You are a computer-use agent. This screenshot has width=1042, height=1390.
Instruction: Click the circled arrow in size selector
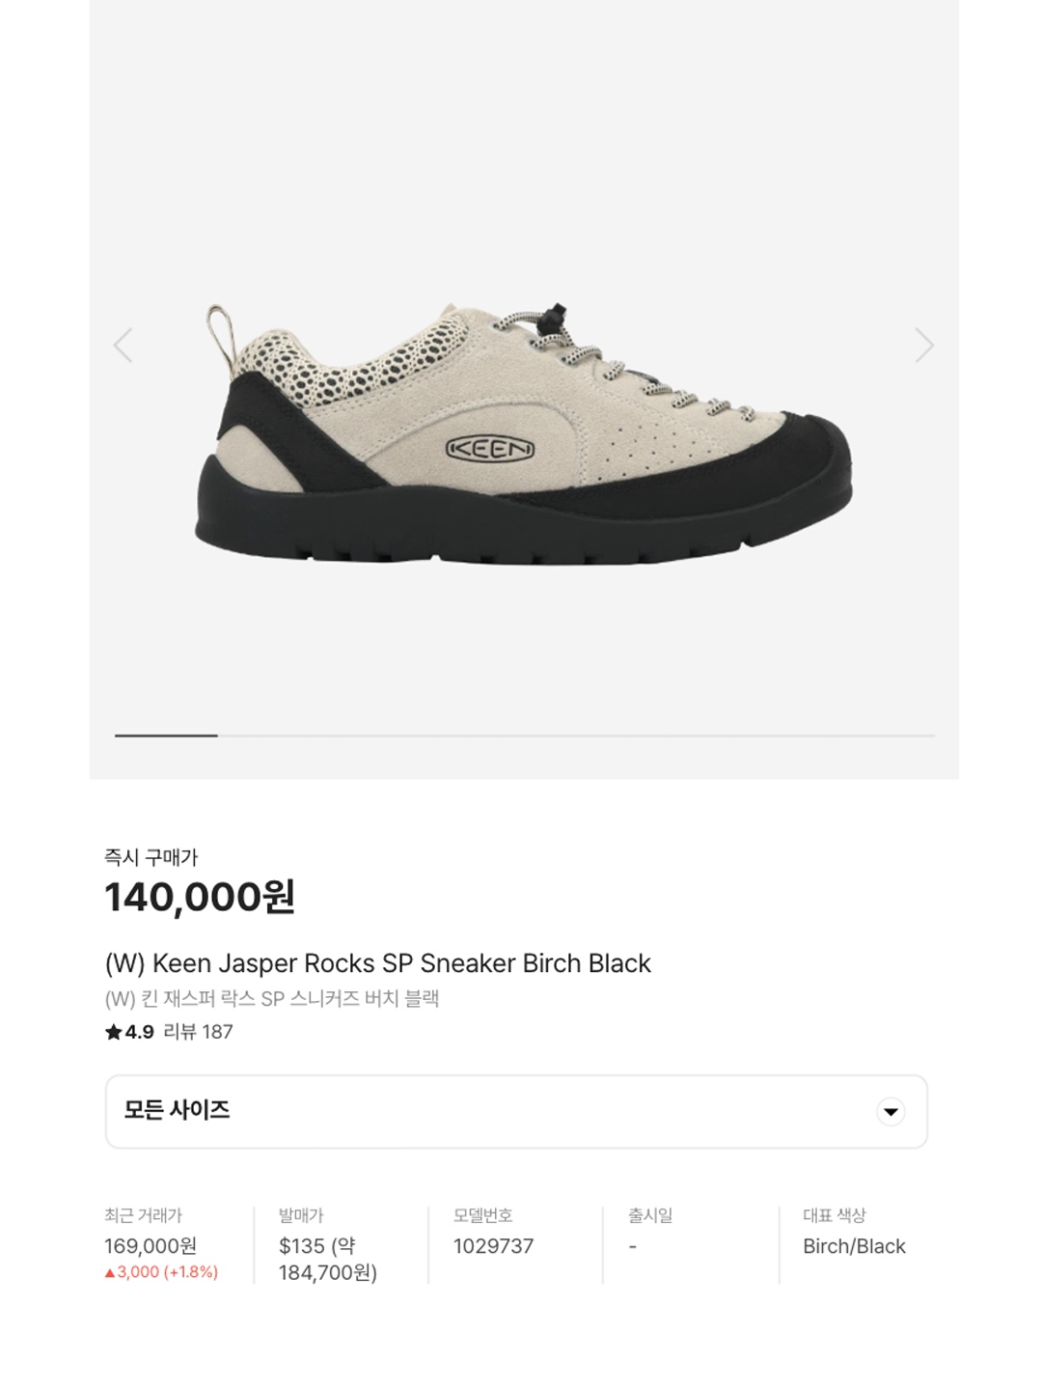891,1112
